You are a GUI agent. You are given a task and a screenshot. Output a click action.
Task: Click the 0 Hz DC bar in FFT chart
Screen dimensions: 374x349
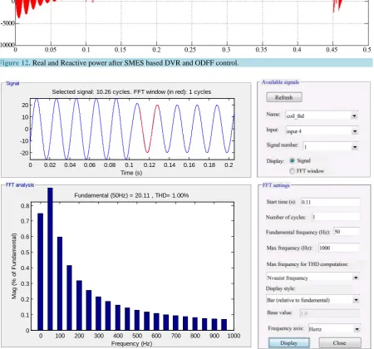coord(41,272)
